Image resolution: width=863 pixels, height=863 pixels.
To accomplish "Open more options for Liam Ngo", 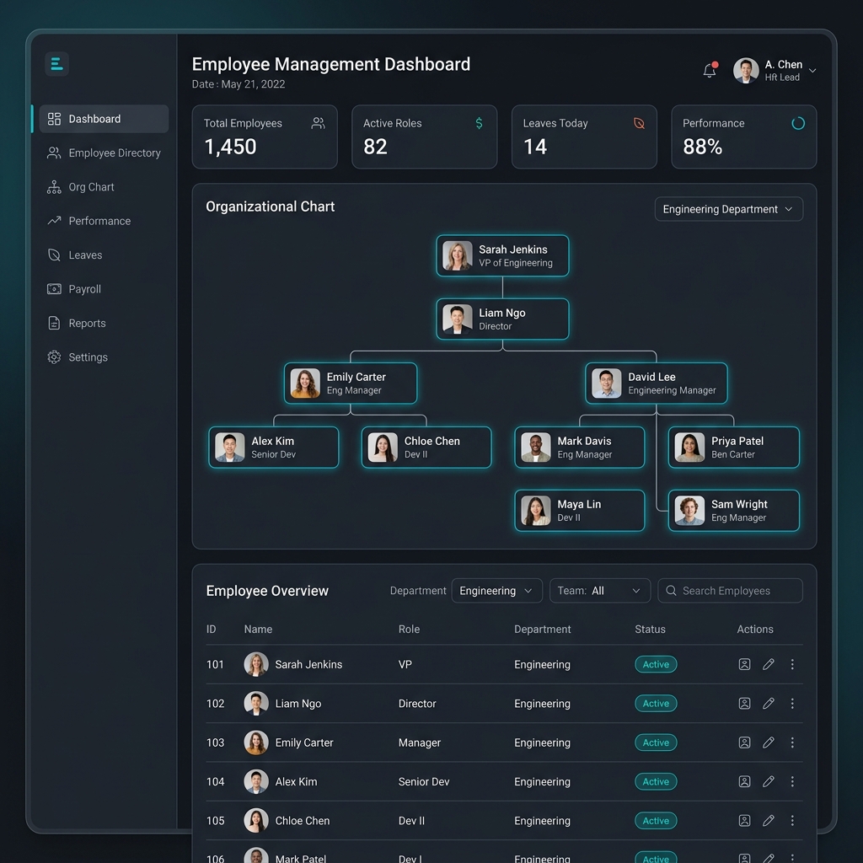I will pos(792,704).
